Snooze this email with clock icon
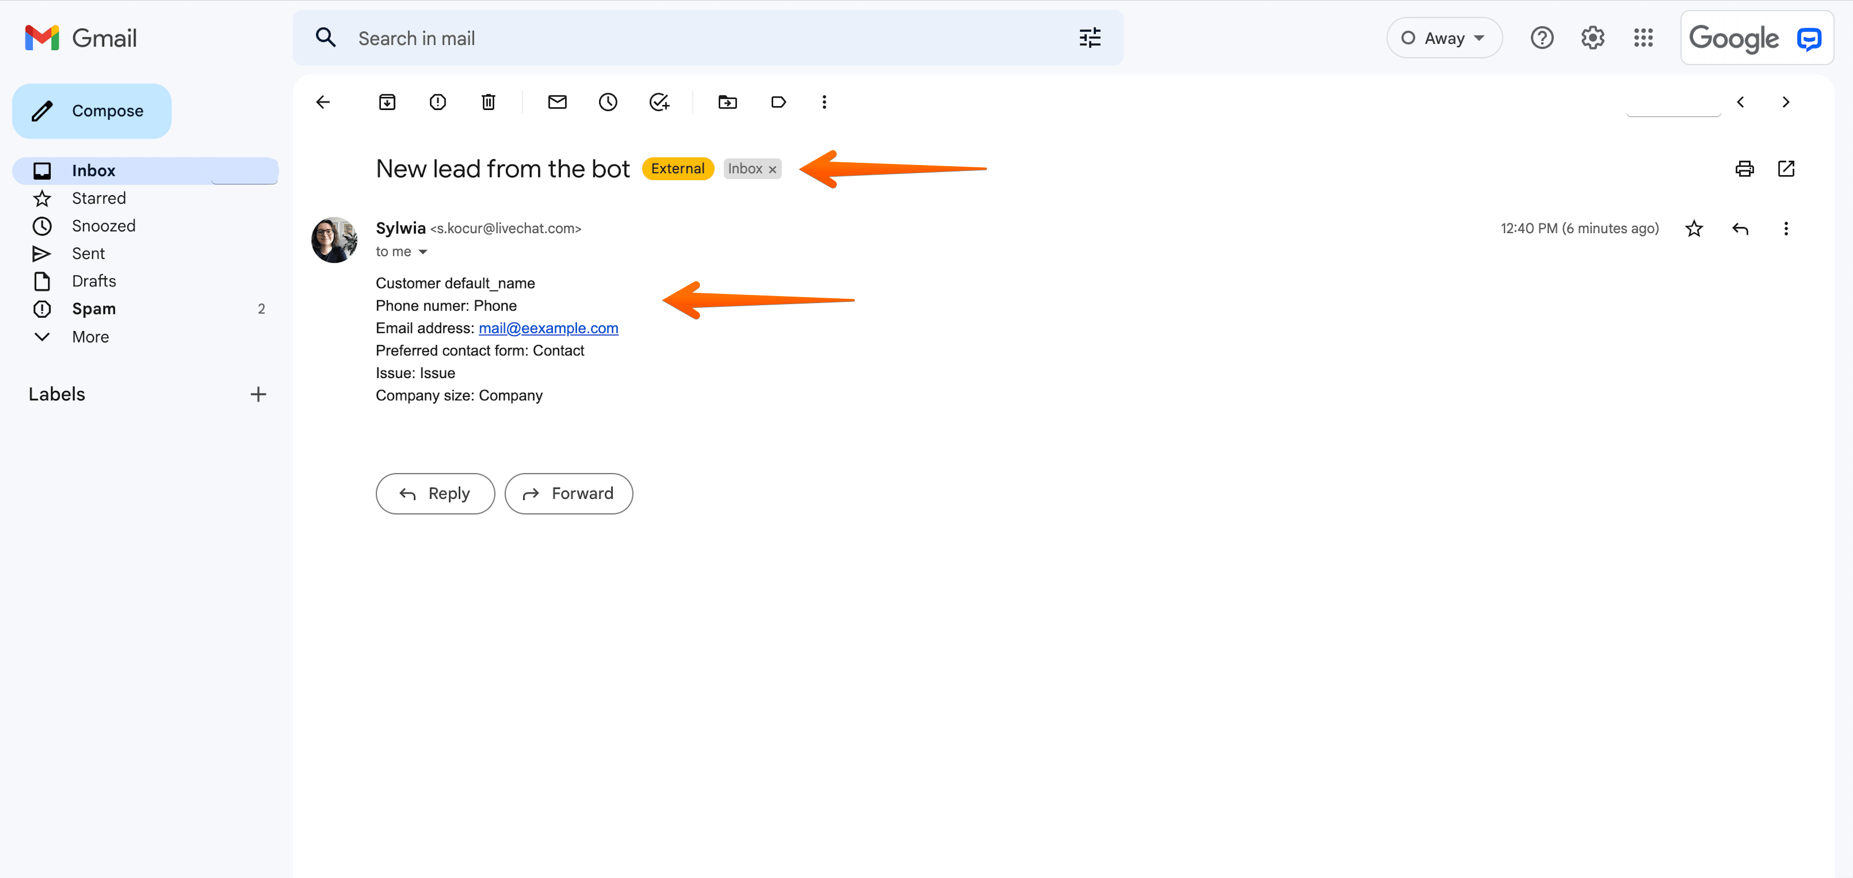Viewport: 1853px width, 878px height. (608, 102)
